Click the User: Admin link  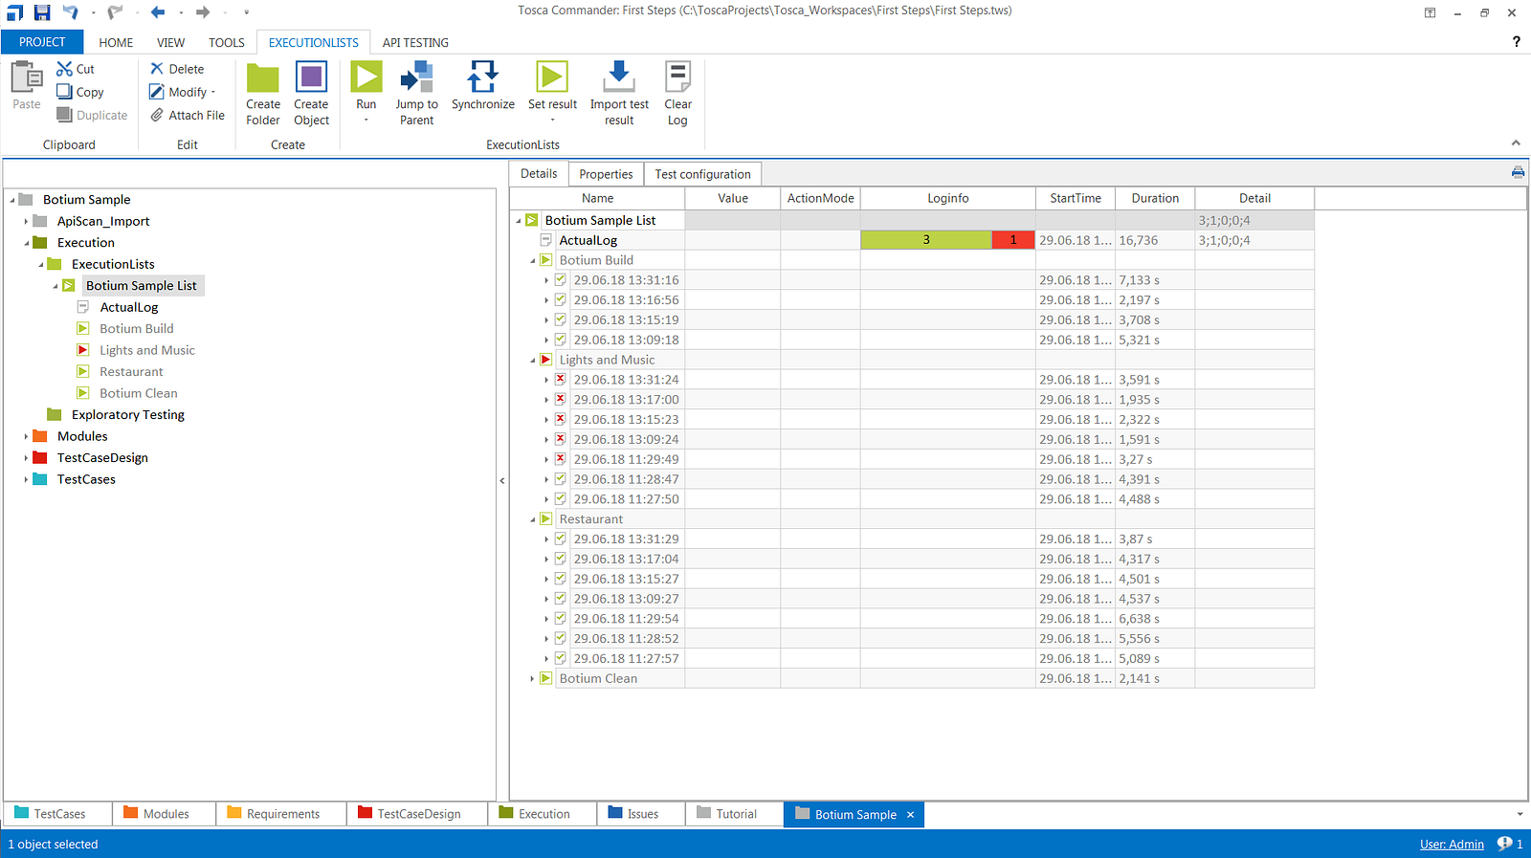pos(1452,844)
